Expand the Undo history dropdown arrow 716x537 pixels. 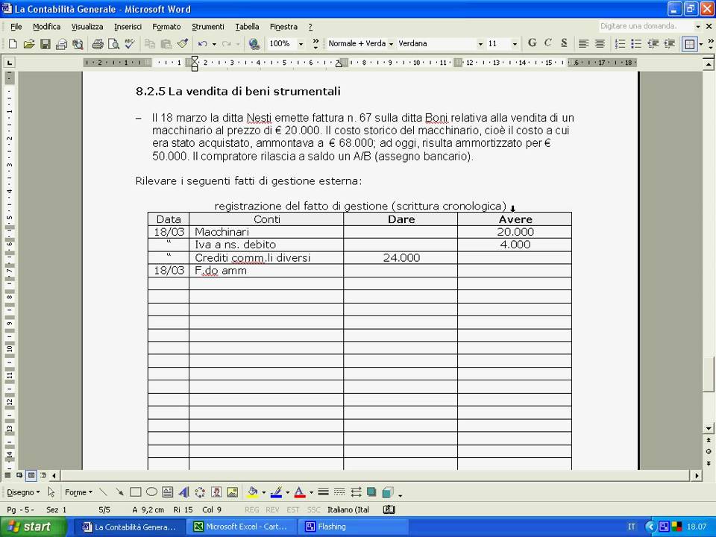214,44
